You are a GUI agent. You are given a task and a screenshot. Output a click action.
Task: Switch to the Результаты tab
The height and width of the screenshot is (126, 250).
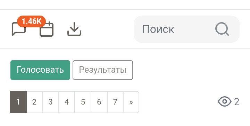(103, 70)
